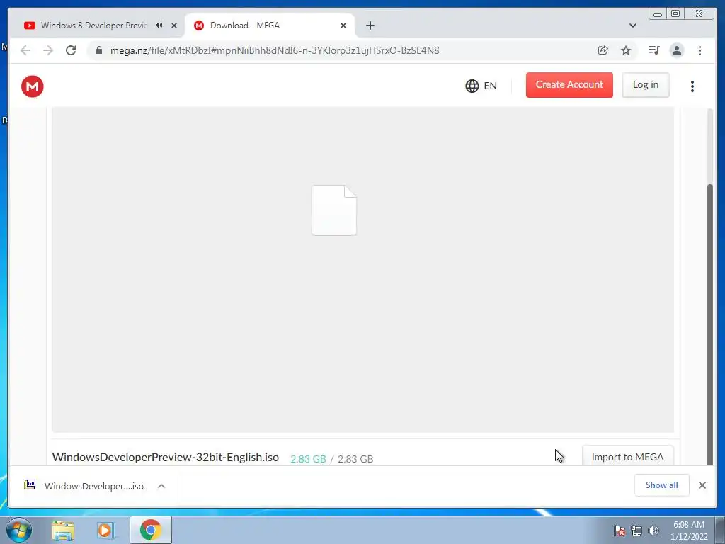Click the YouTube tab favicon
The height and width of the screenshot is (544, 725).
click(30, 25)
